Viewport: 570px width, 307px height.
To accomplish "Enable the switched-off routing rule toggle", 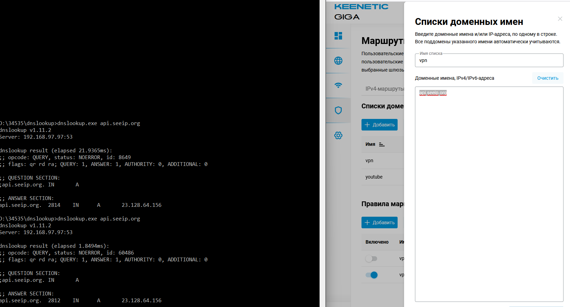I will [371, 259].
